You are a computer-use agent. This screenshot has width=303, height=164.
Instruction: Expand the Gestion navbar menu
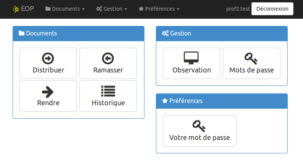pos(112,9)
